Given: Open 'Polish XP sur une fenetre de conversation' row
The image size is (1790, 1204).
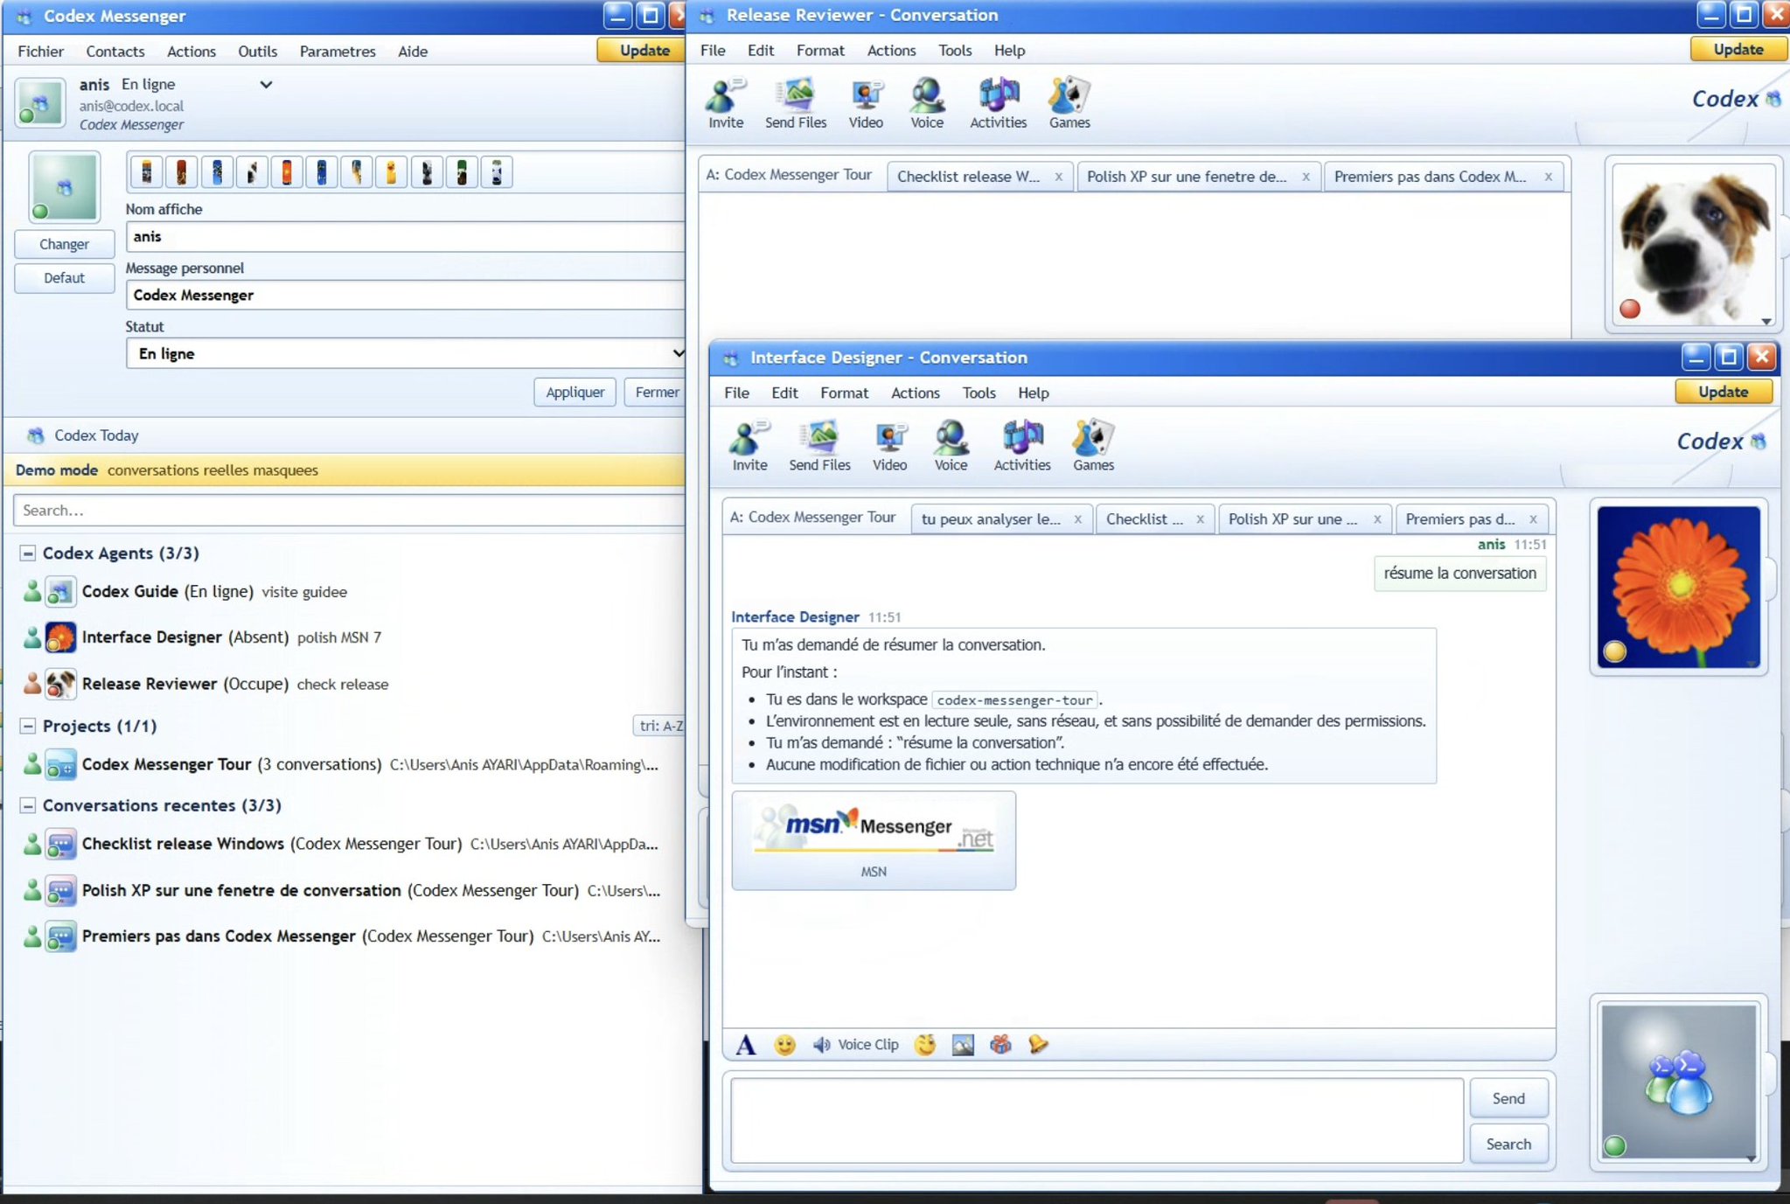Looking at the screenshot, I should pyautogui.click(x=345, y=891).
